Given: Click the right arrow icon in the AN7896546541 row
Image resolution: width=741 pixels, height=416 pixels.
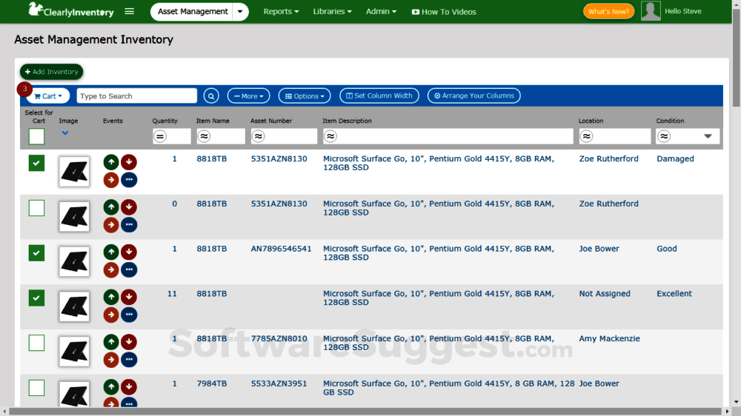Looking at the screenshot, I should point(111,269).
